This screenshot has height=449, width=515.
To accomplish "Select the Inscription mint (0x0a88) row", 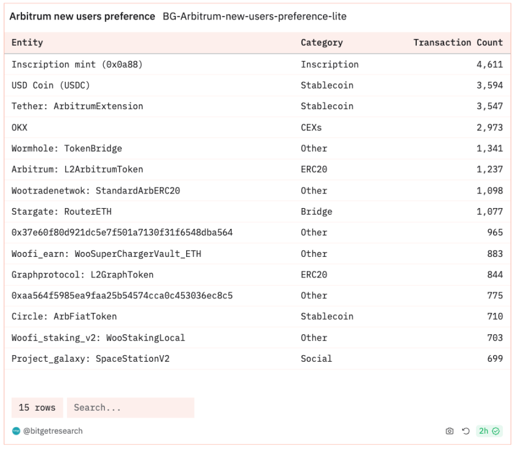I will point(77,64).
